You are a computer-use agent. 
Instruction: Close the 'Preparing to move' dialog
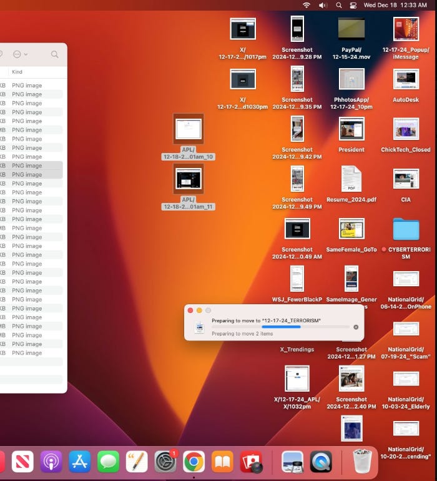point(190,310)
